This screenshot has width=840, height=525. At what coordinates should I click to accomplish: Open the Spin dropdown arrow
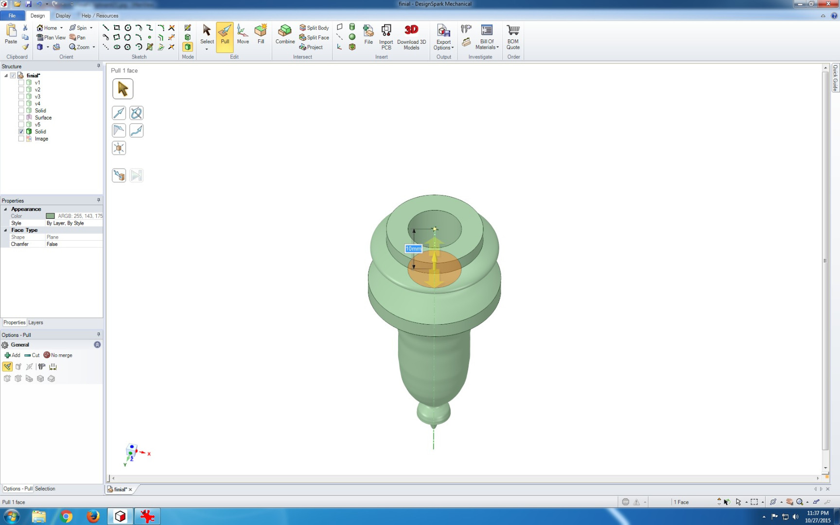[x=91, y=28]
